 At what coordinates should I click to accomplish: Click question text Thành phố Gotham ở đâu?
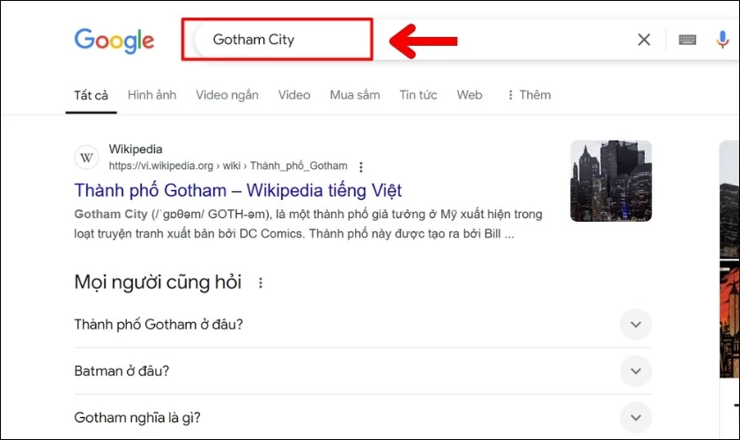point(159,325)
